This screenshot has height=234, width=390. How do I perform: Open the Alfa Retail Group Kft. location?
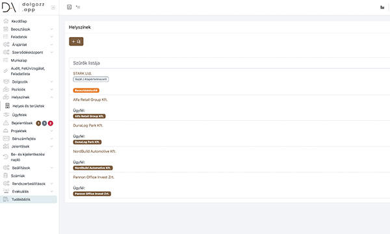[x=90, y=99]
